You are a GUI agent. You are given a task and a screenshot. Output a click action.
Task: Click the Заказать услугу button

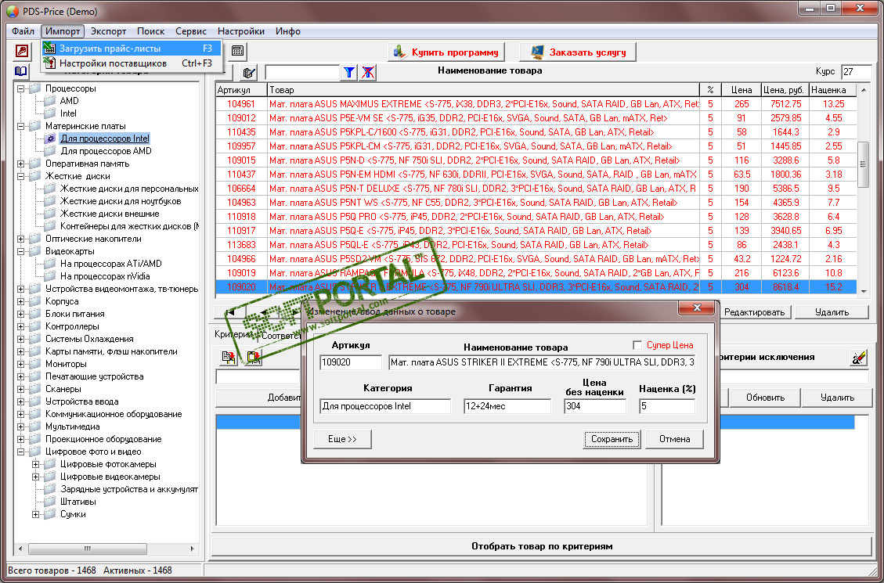(x=577, y=52)
